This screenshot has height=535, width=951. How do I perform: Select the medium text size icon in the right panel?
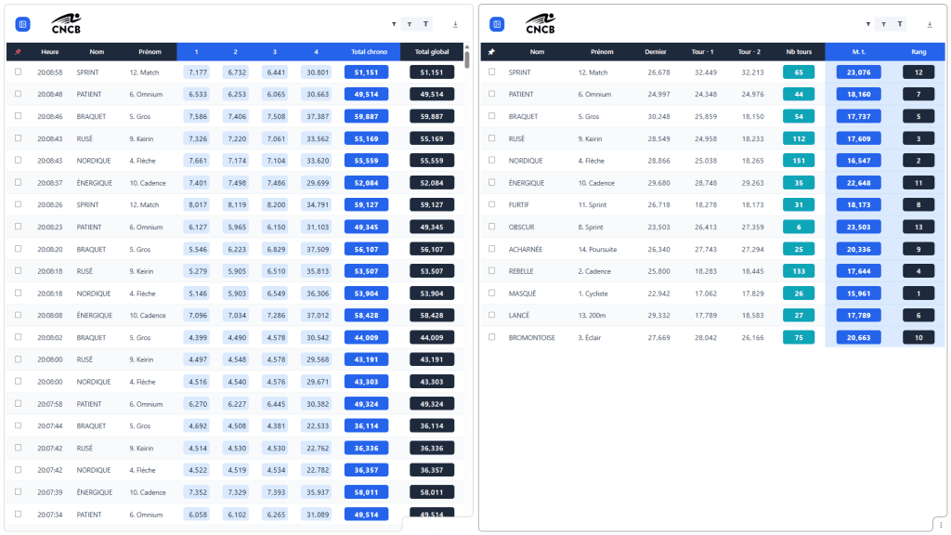click(883, 23)
